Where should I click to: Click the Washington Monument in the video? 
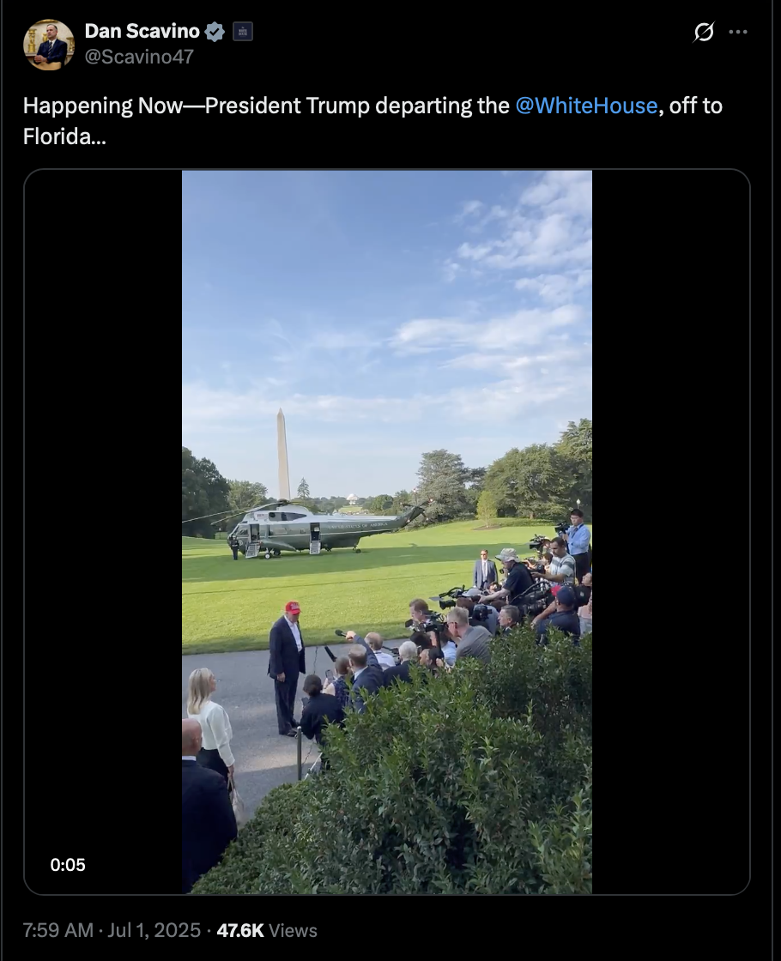coord(282,454)
